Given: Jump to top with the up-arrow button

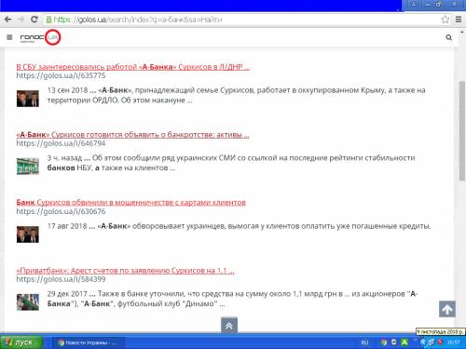Looking at the screenshot, I should (447, 309).
